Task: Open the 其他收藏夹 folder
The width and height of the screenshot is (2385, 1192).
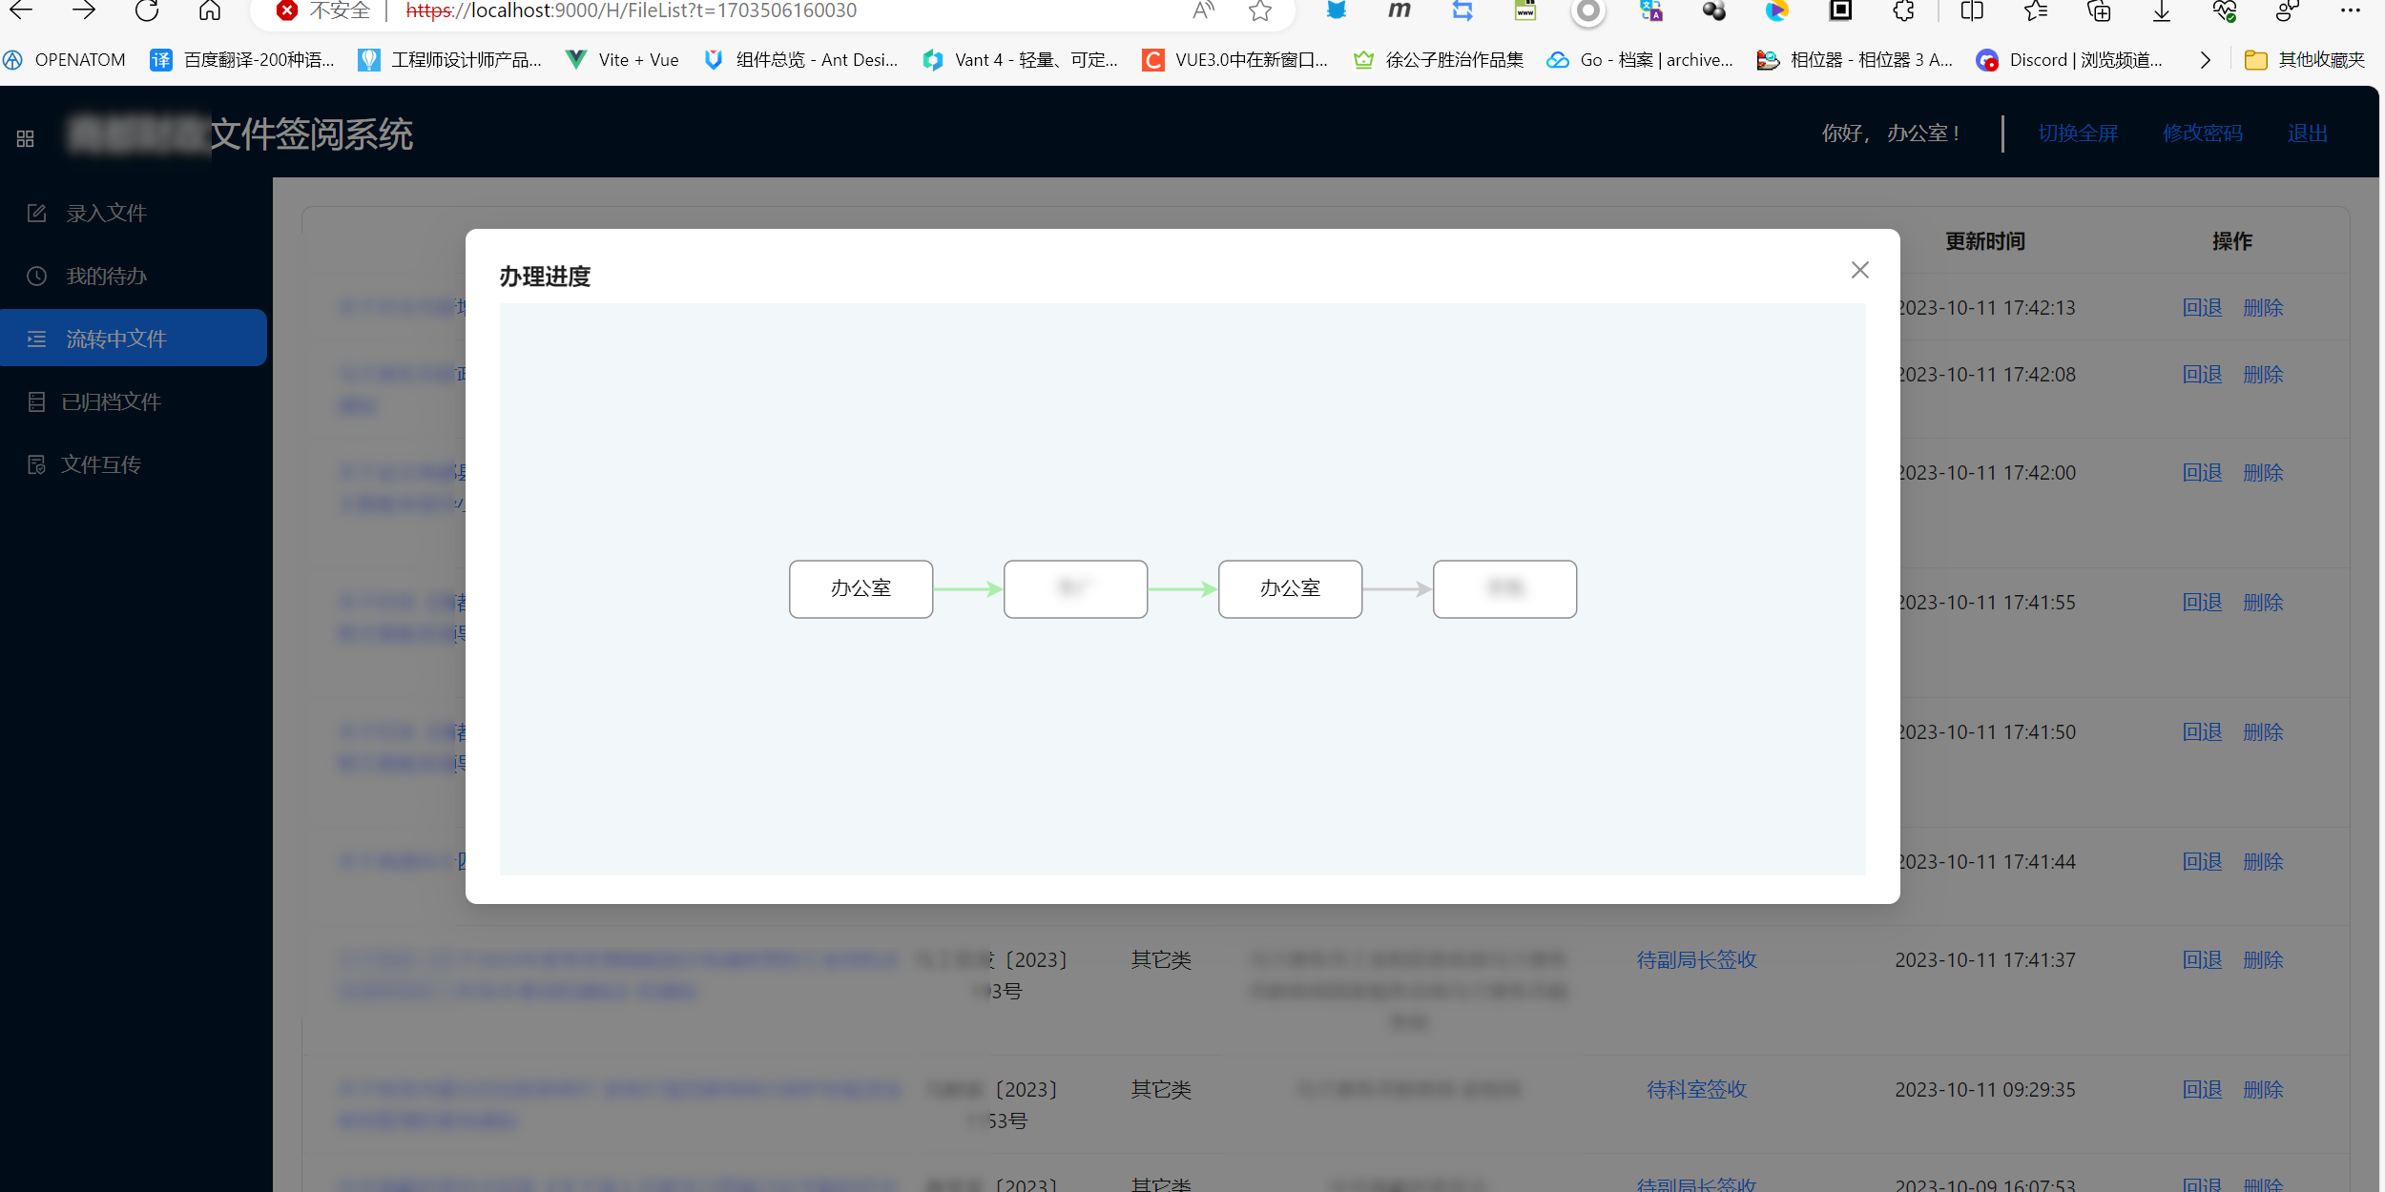Action: coord(2305,60)
